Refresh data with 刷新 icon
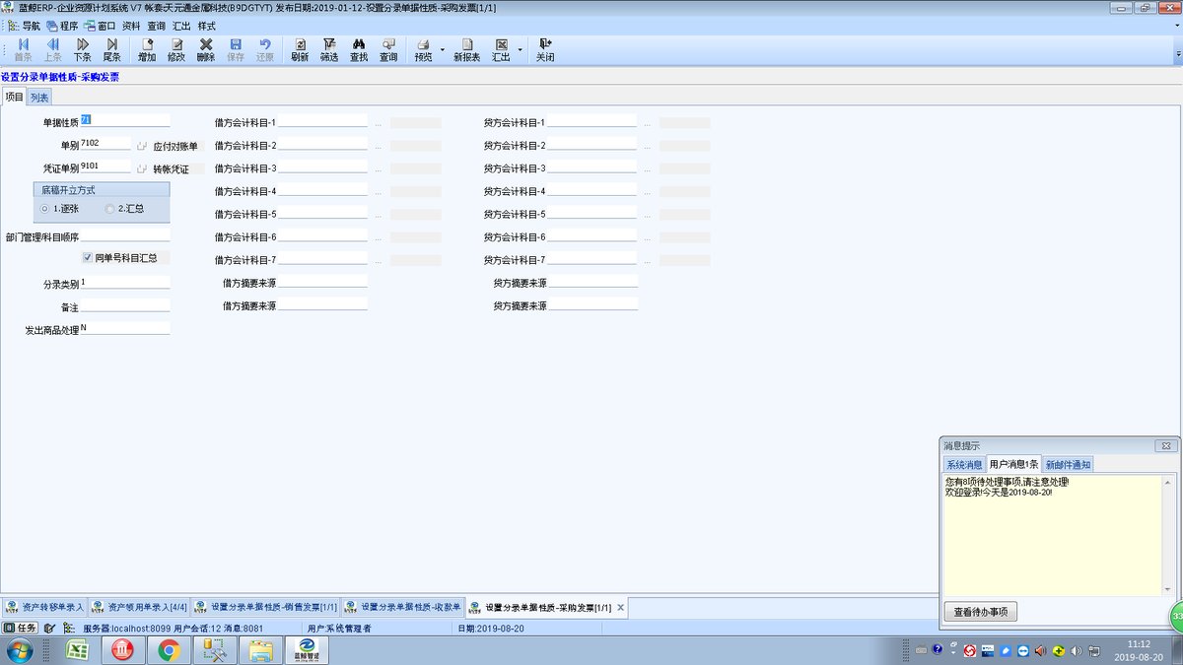 pos(300,50)
